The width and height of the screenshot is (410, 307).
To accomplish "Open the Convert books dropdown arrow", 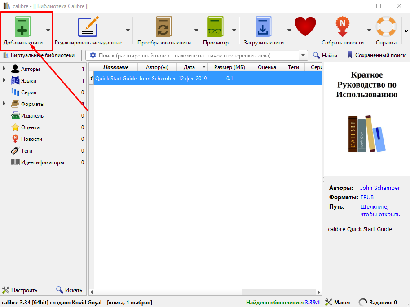I will tap(196, 31).
